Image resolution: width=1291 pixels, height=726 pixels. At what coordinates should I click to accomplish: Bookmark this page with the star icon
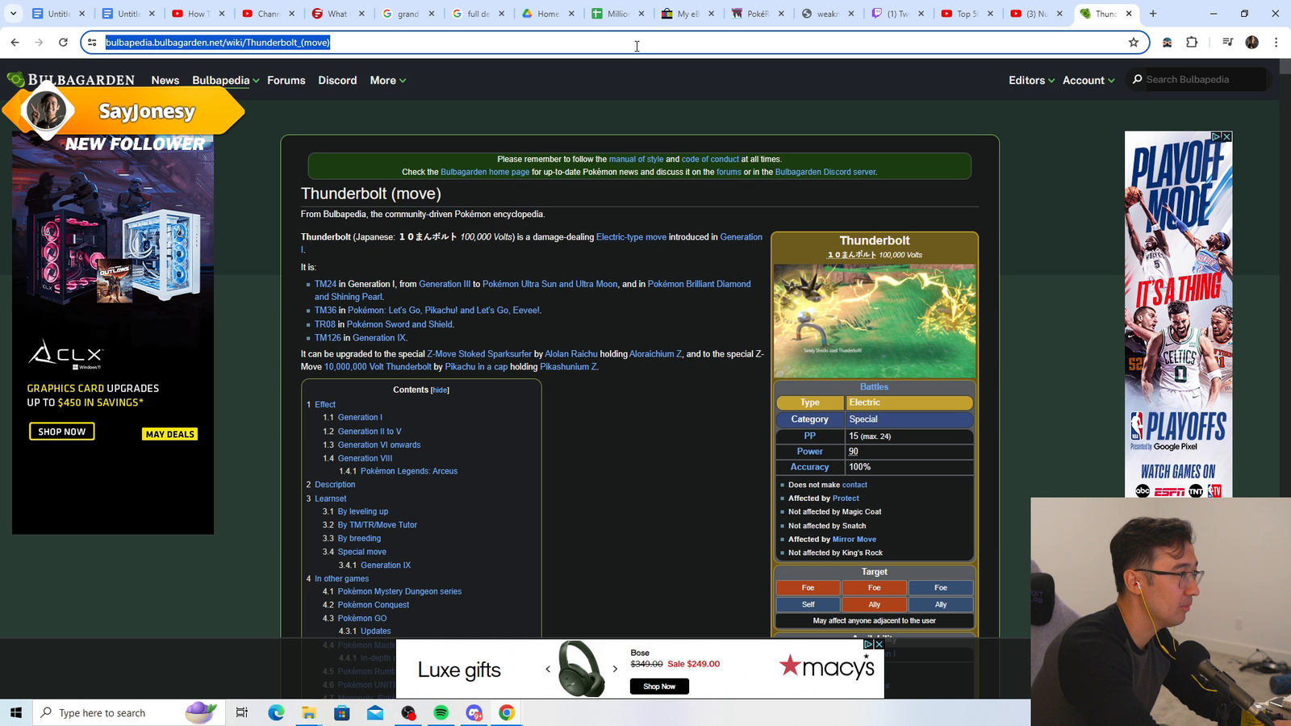click(1134, 42)
